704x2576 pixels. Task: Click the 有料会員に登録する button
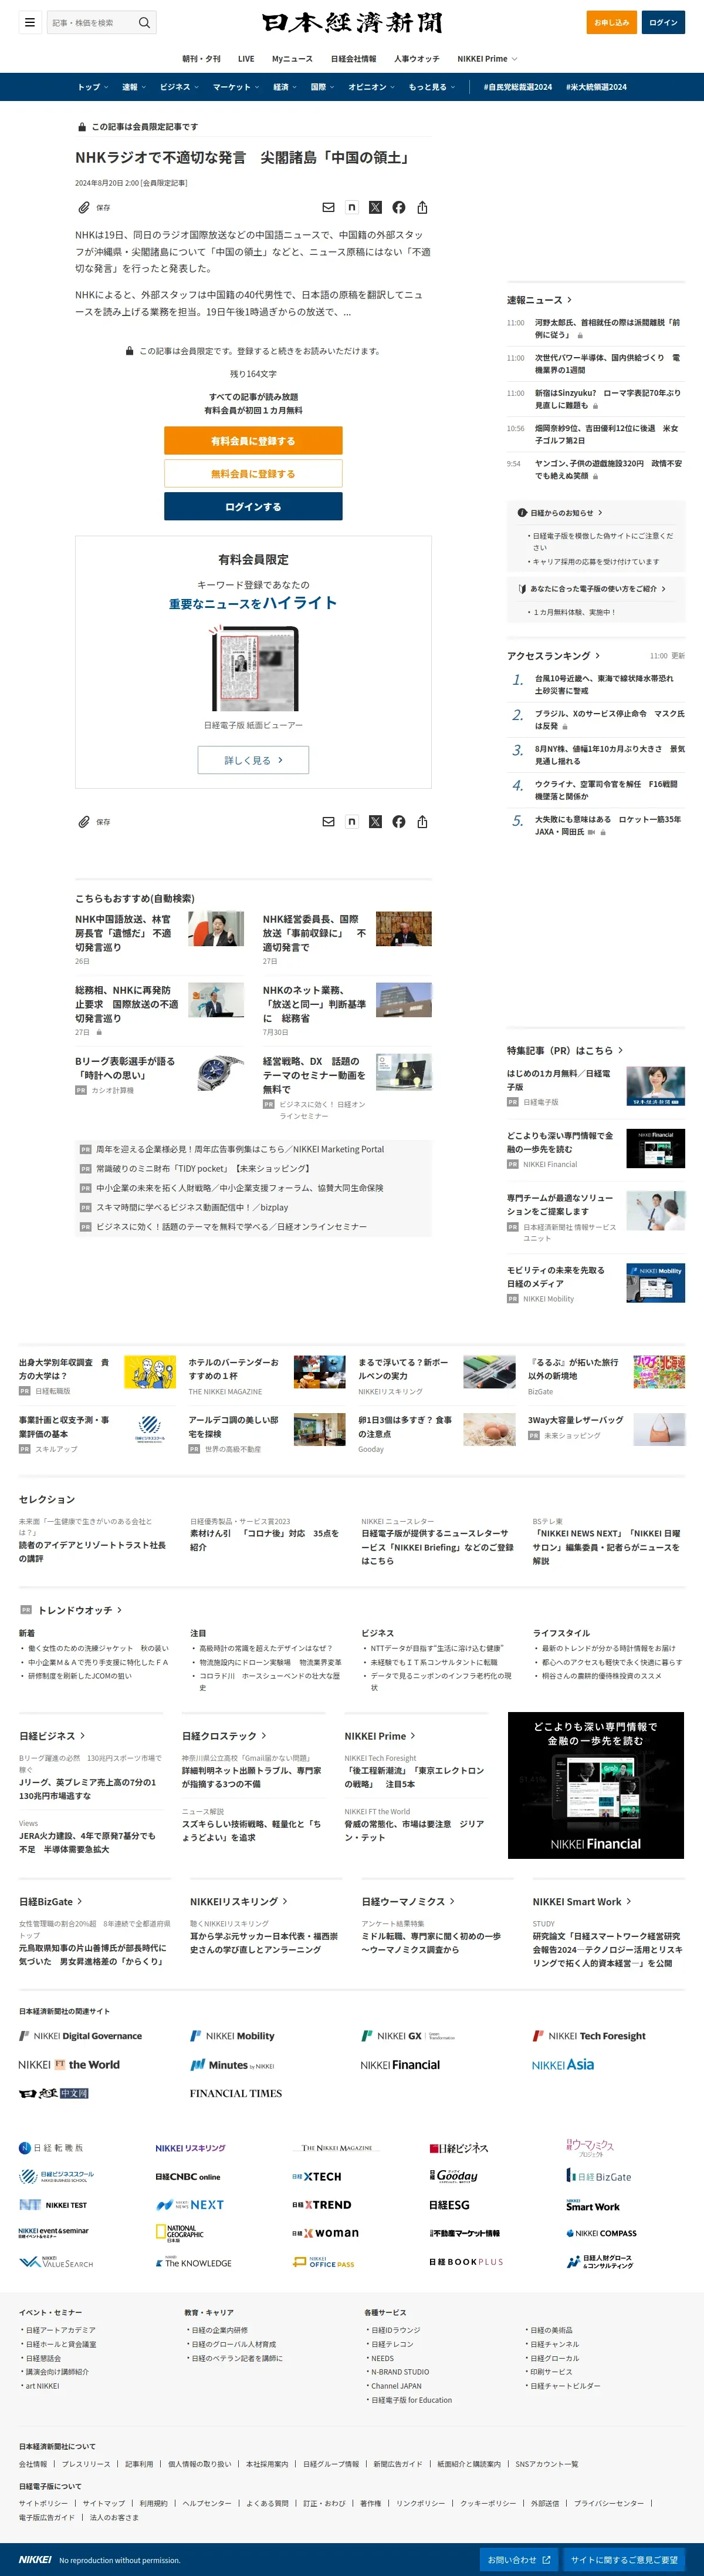pos(253,441)
